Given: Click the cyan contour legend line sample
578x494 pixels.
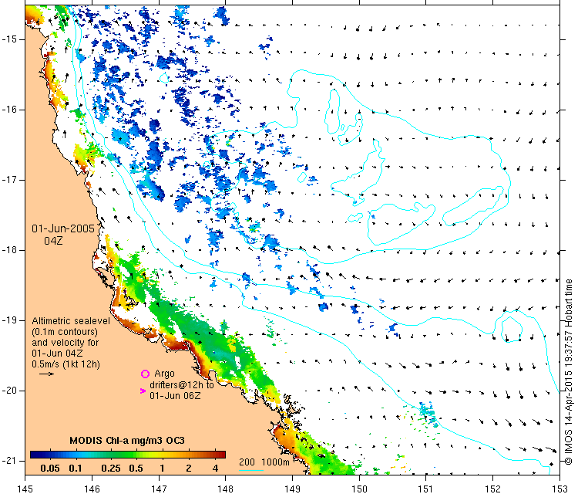Looking at the screenshot, I should pyautogui.click(x=251, y=470).
